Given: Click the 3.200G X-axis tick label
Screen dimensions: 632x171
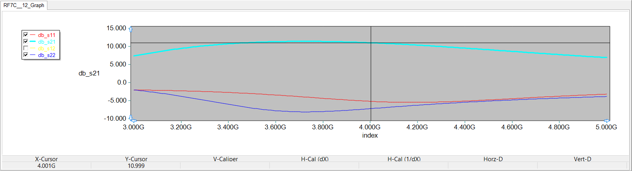Looking at the screenshot, I should [x=181, y=127].
